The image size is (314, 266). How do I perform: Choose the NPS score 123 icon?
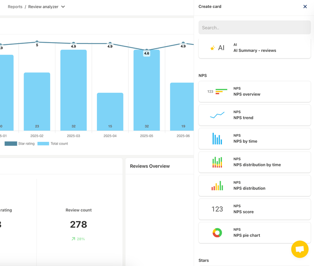pyautogui.click(x=217, y=209)
